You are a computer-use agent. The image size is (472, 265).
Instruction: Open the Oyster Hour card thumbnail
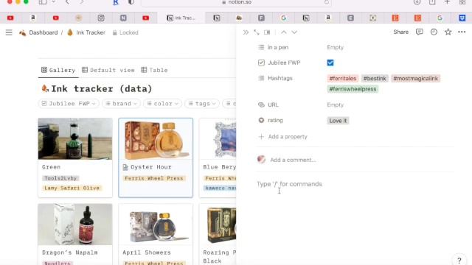pyautogui.click(x=156, y=139)
